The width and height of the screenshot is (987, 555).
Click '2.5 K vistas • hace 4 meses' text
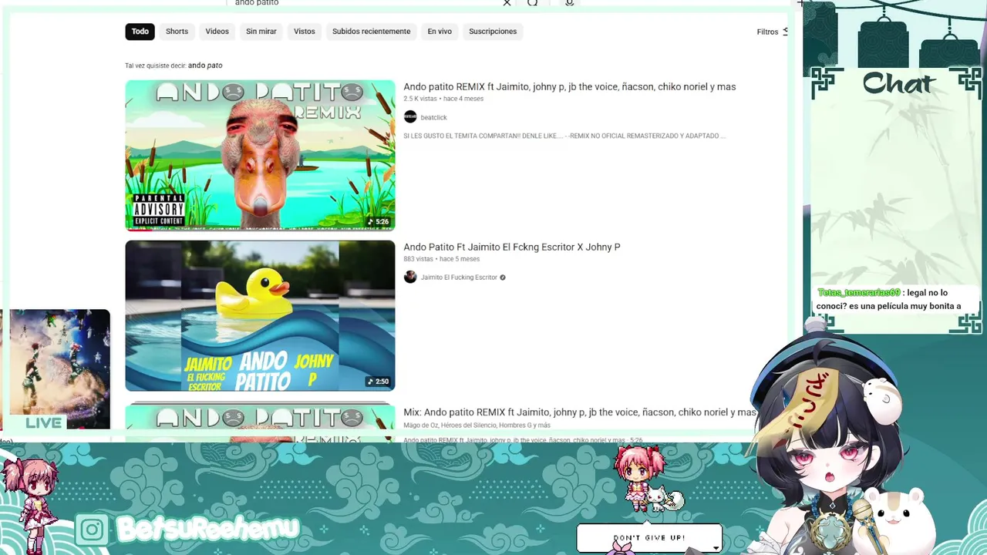point(443,99)
